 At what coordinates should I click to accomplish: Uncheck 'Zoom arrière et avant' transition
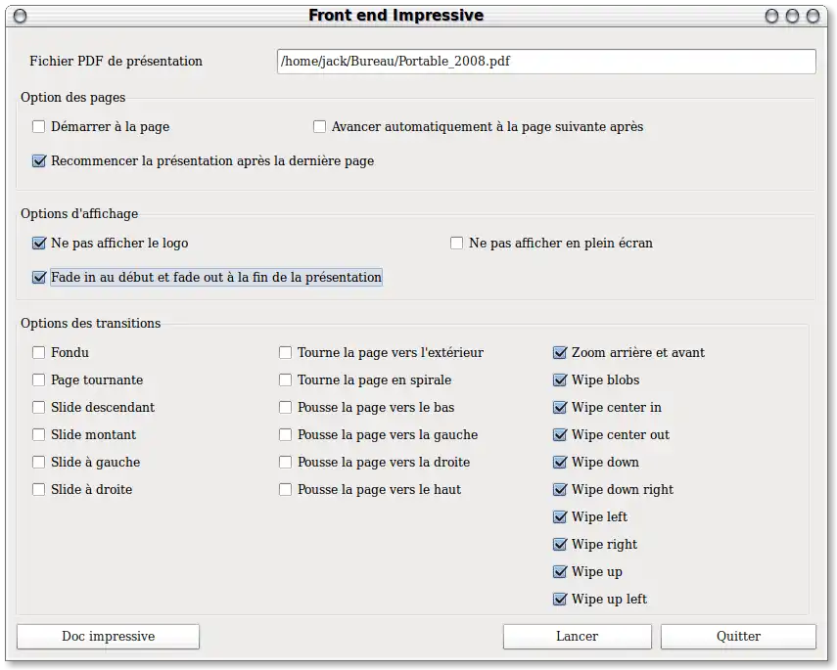pos(559,352)
